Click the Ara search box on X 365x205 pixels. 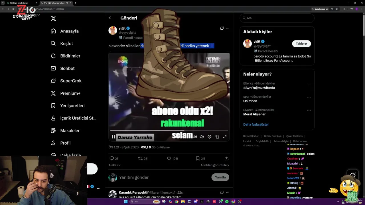point(277,18)
